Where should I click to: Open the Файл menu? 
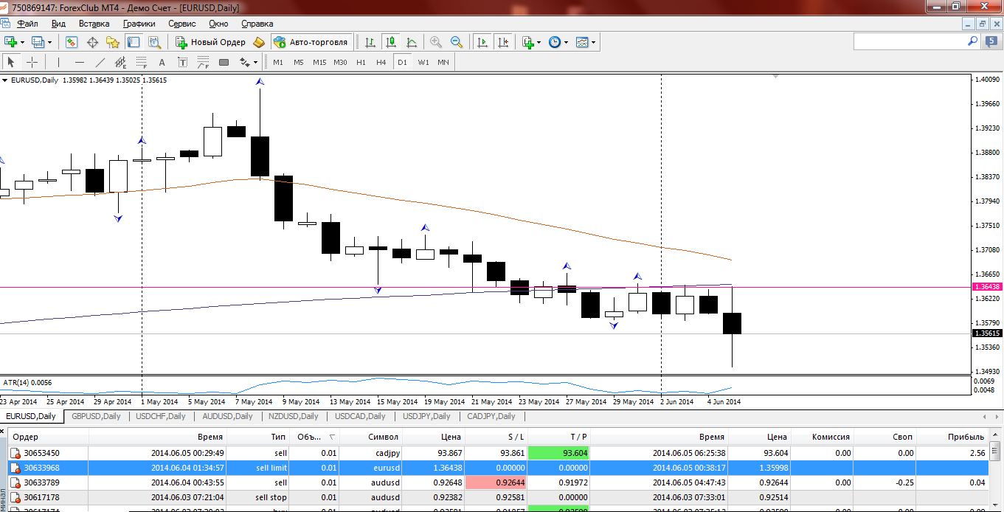[27, 24]
